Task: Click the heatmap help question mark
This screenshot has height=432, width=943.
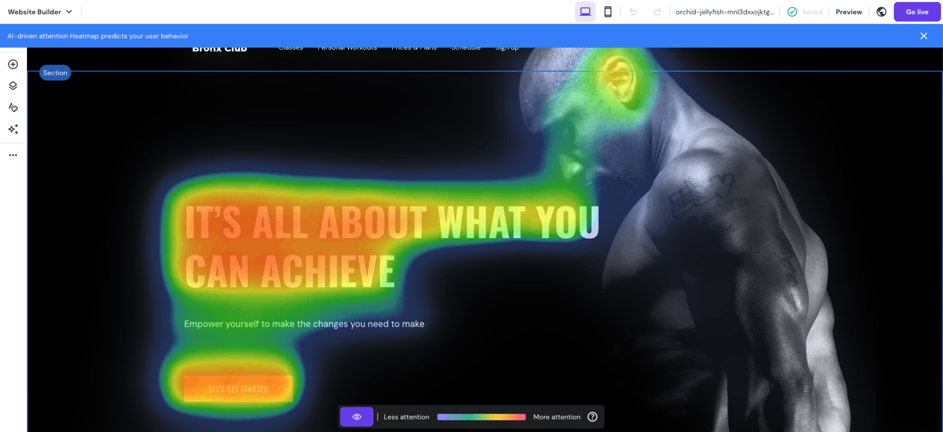Action: [x=592, y=416]
